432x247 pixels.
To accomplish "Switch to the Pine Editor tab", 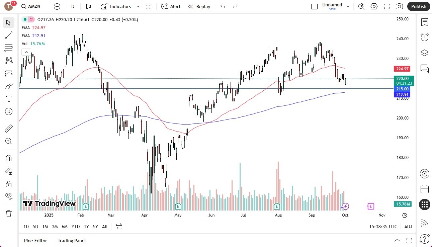I will (35, 241).
